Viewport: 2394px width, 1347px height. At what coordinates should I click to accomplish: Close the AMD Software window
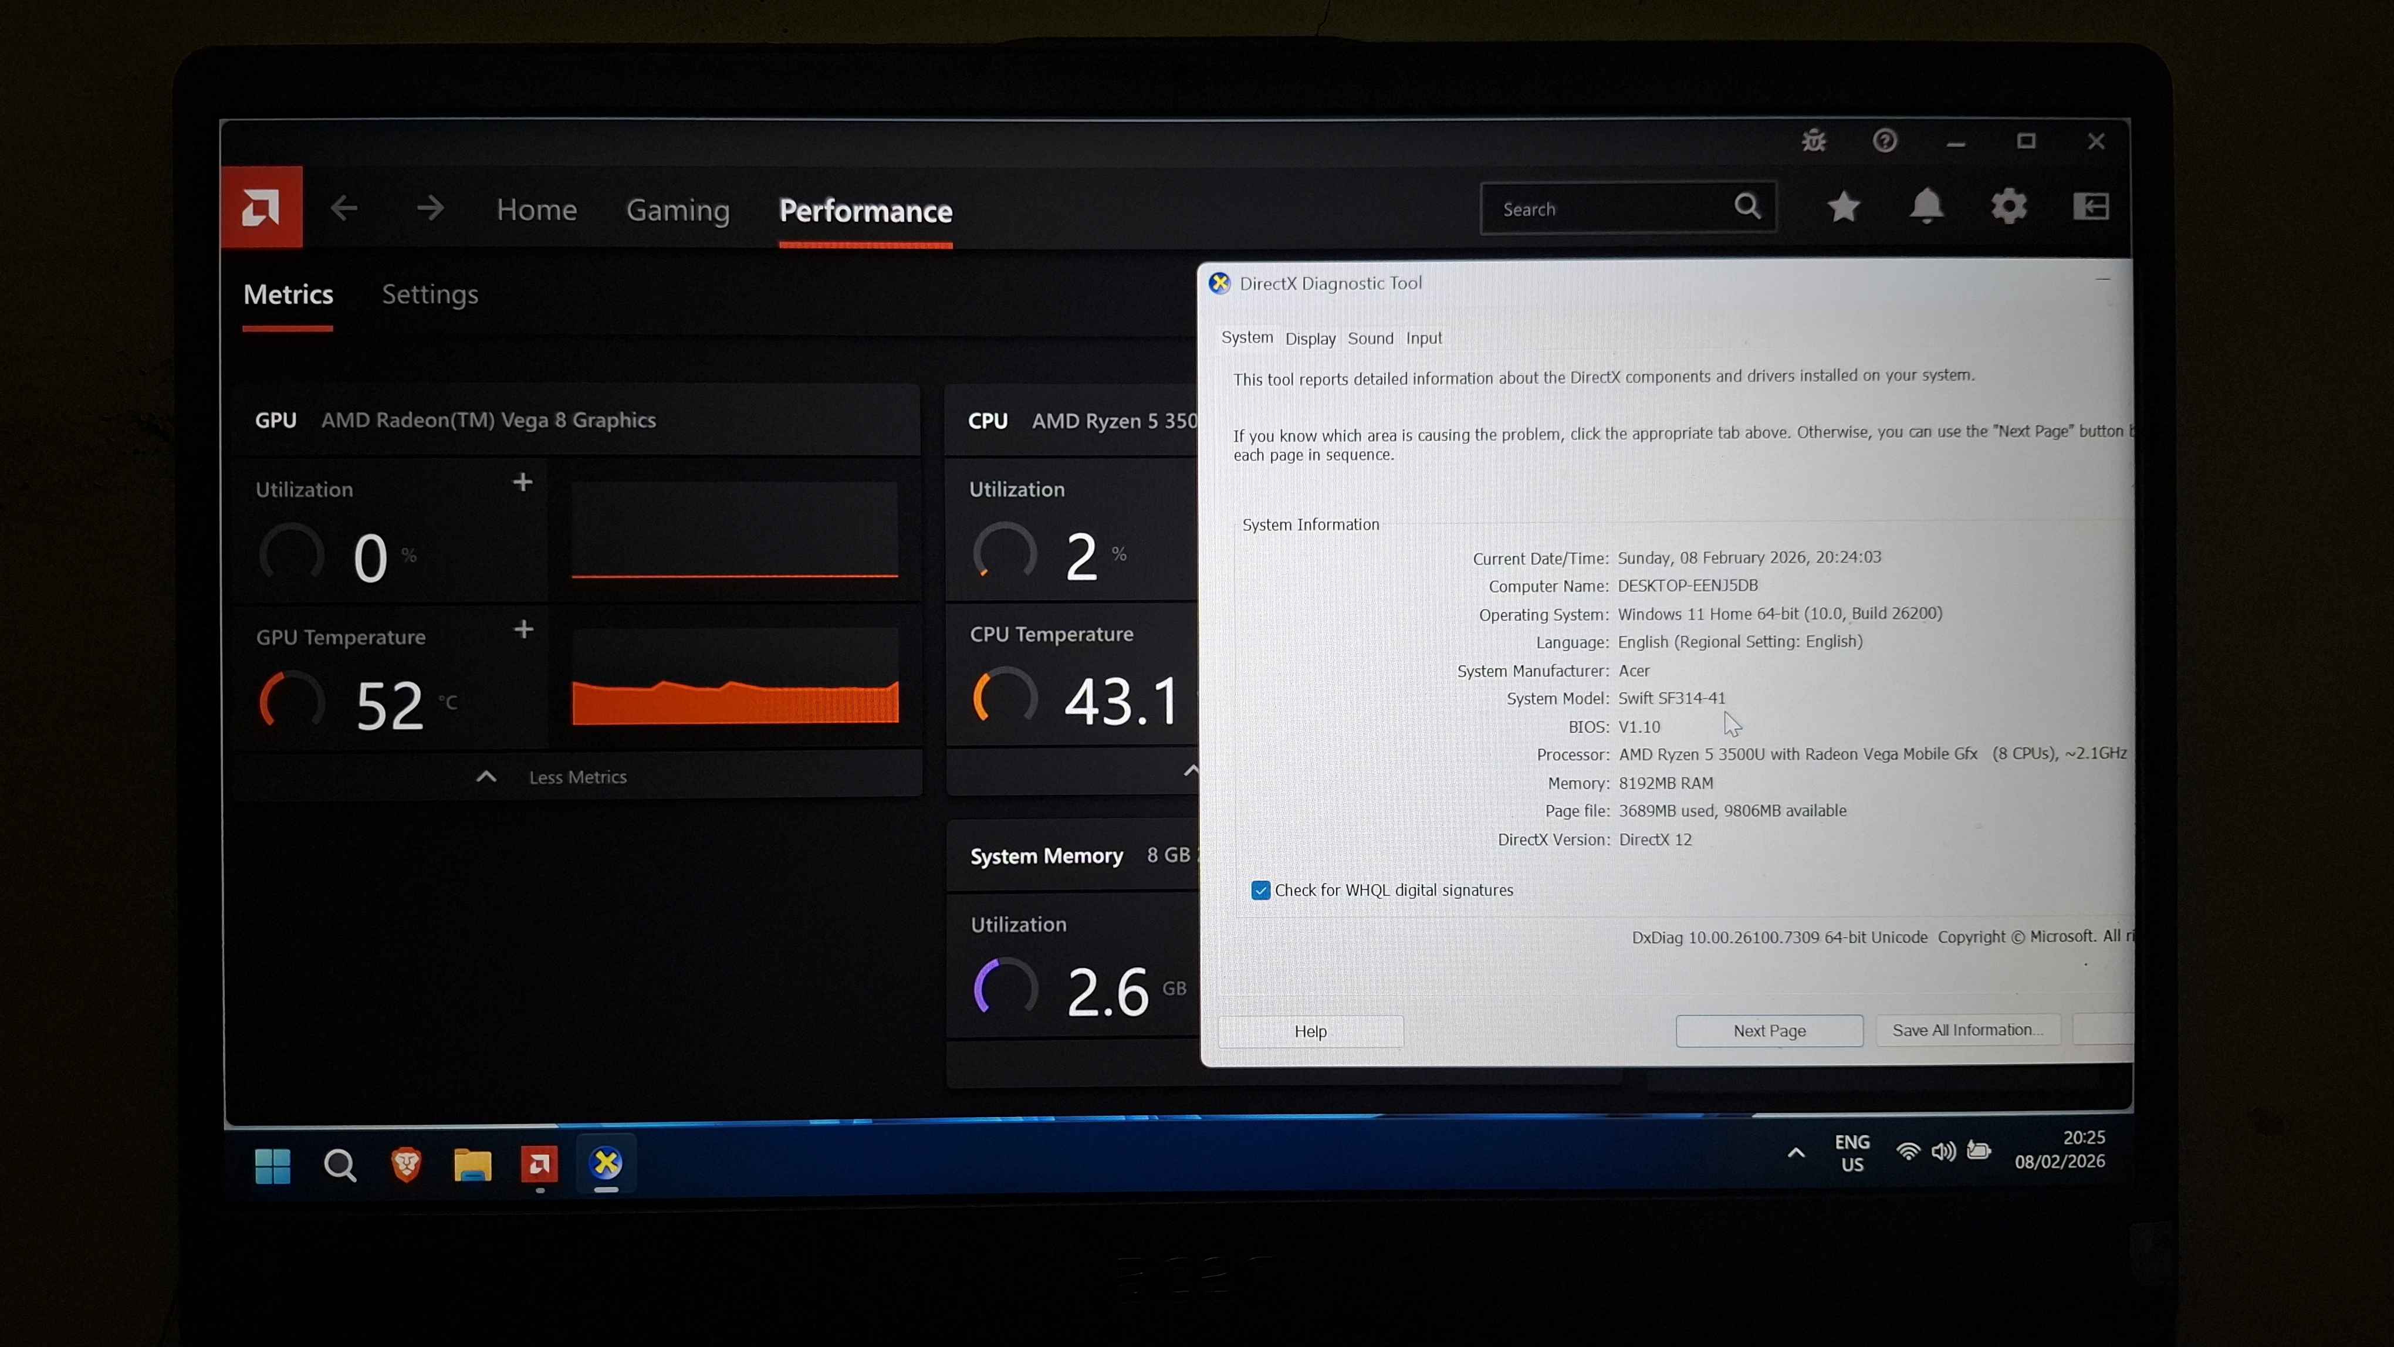(x=2096, y=141)
